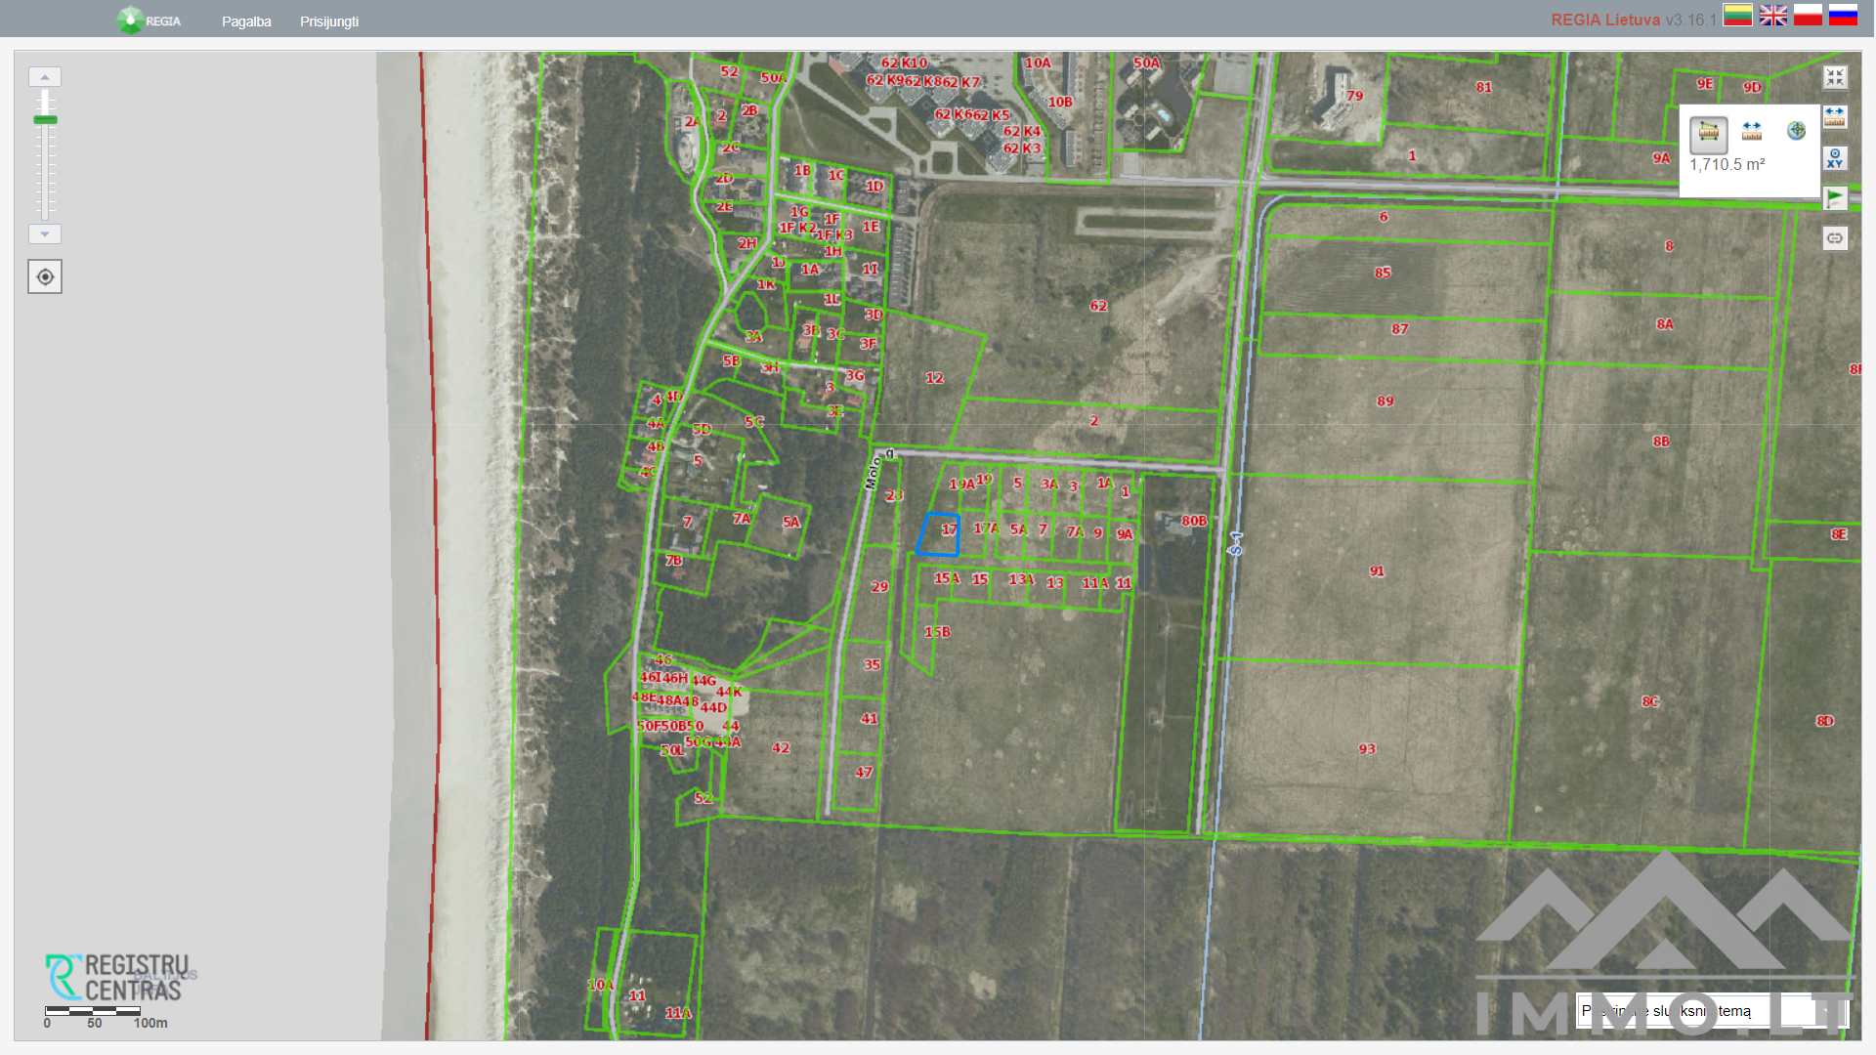Click the locate-me target button

(45, 276)
